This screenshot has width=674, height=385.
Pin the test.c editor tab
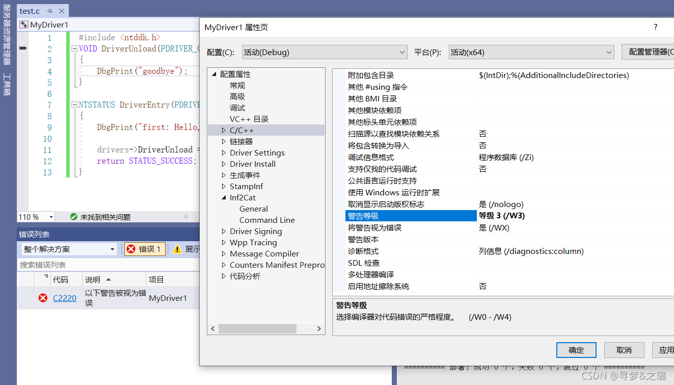pyautogui.click(x=49, y=11)
